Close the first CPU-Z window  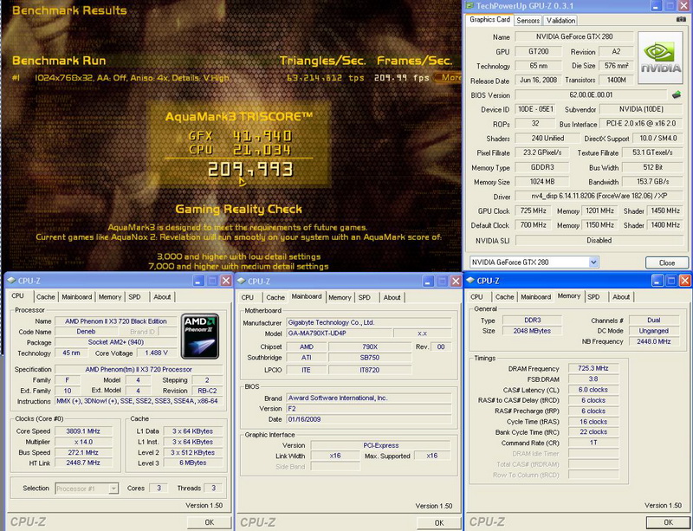(226, 281)
